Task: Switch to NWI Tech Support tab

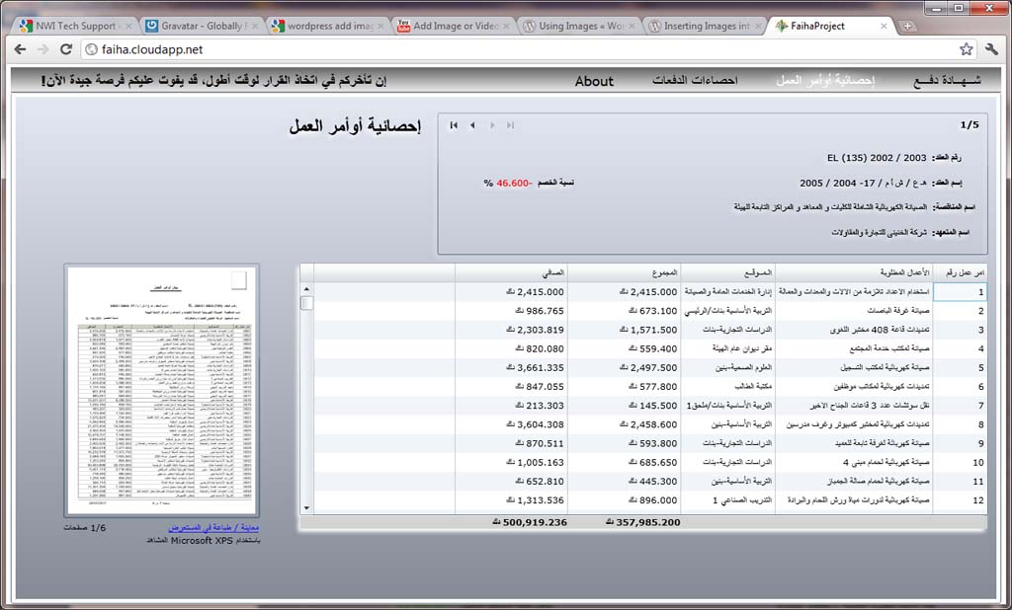Action: (74, 26)
